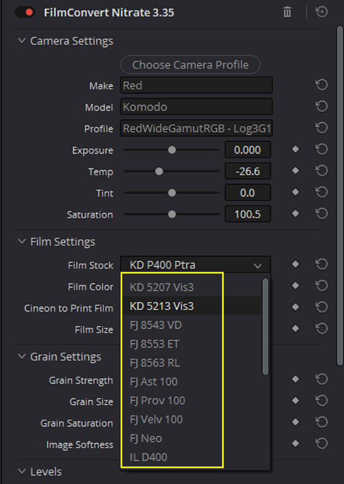Open the Film Stock dropdown showing KD P400 Ptra
The width and height of the screenshot is (344, 484).
click(195, 264)
